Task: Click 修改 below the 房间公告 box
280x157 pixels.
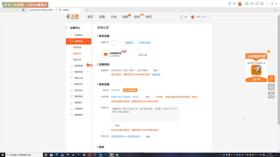Action: click(x=117, y=126)
